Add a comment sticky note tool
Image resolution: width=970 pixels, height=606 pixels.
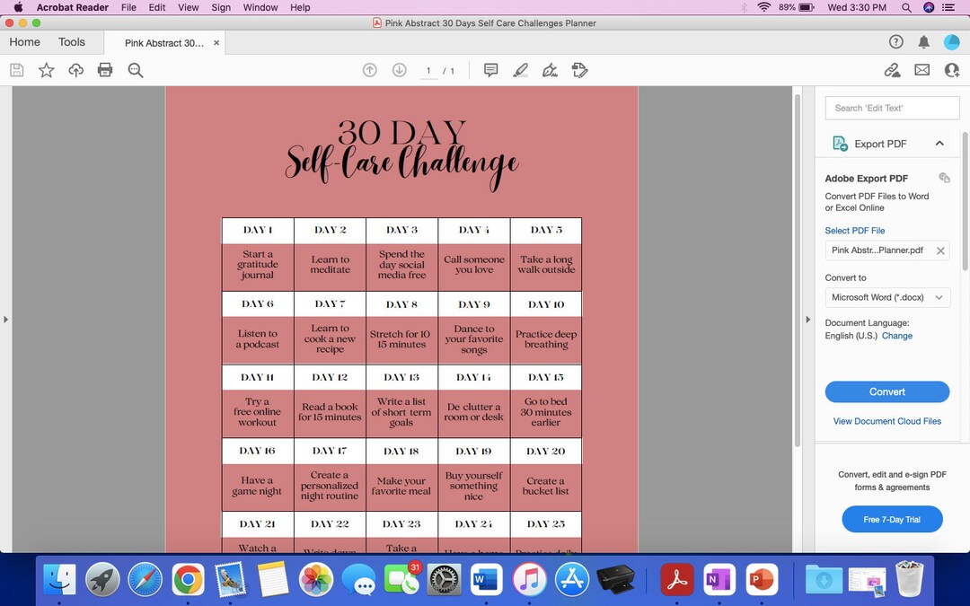coord(490,70)
